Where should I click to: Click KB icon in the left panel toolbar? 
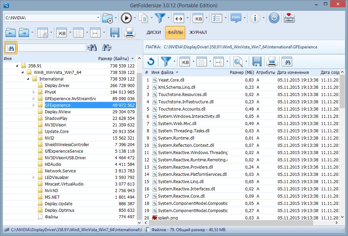[x=62, y=33]
